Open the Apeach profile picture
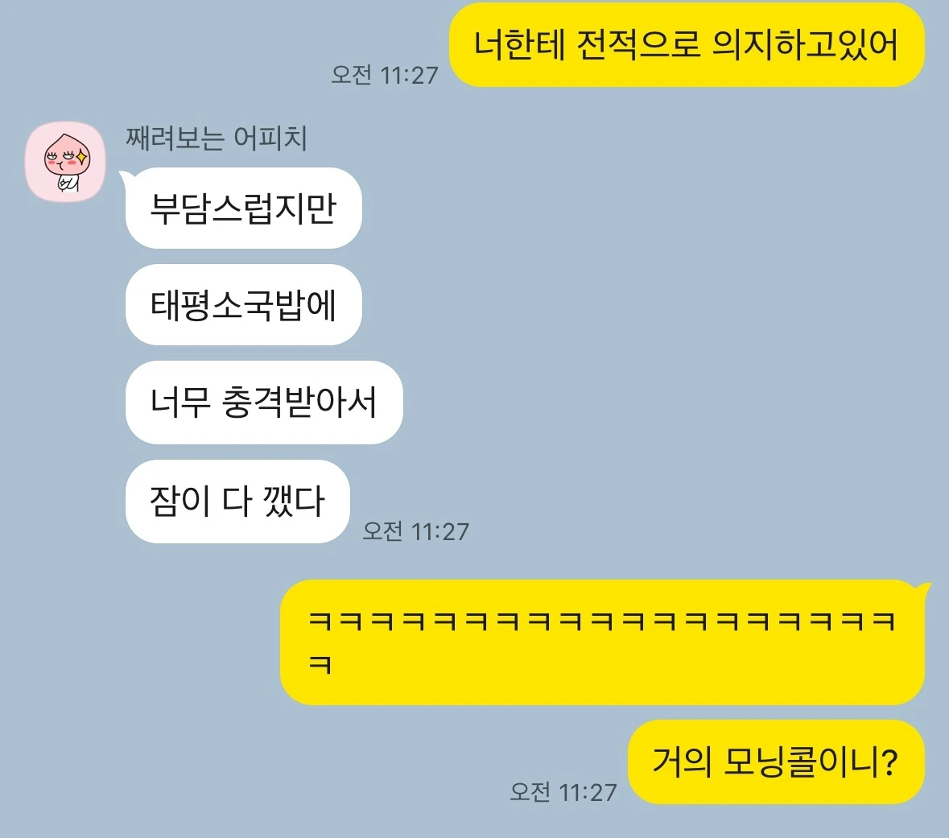The width and height of the screenshot is (949, 838). click(65, 162)
